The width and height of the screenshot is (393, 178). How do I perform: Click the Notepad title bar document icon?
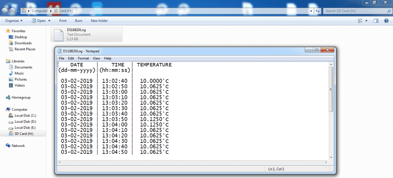point(59,51)
